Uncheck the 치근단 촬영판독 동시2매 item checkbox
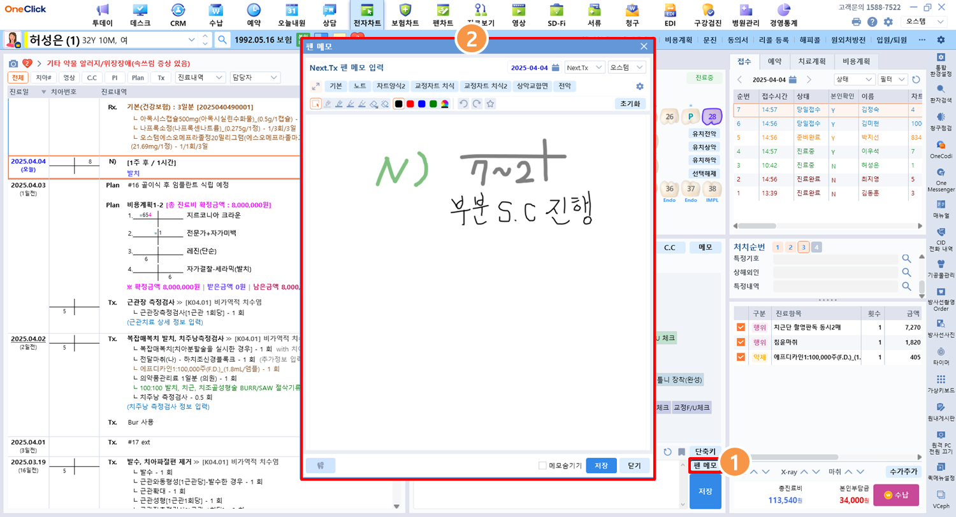956x517 pixels. [x=741, y=327]
